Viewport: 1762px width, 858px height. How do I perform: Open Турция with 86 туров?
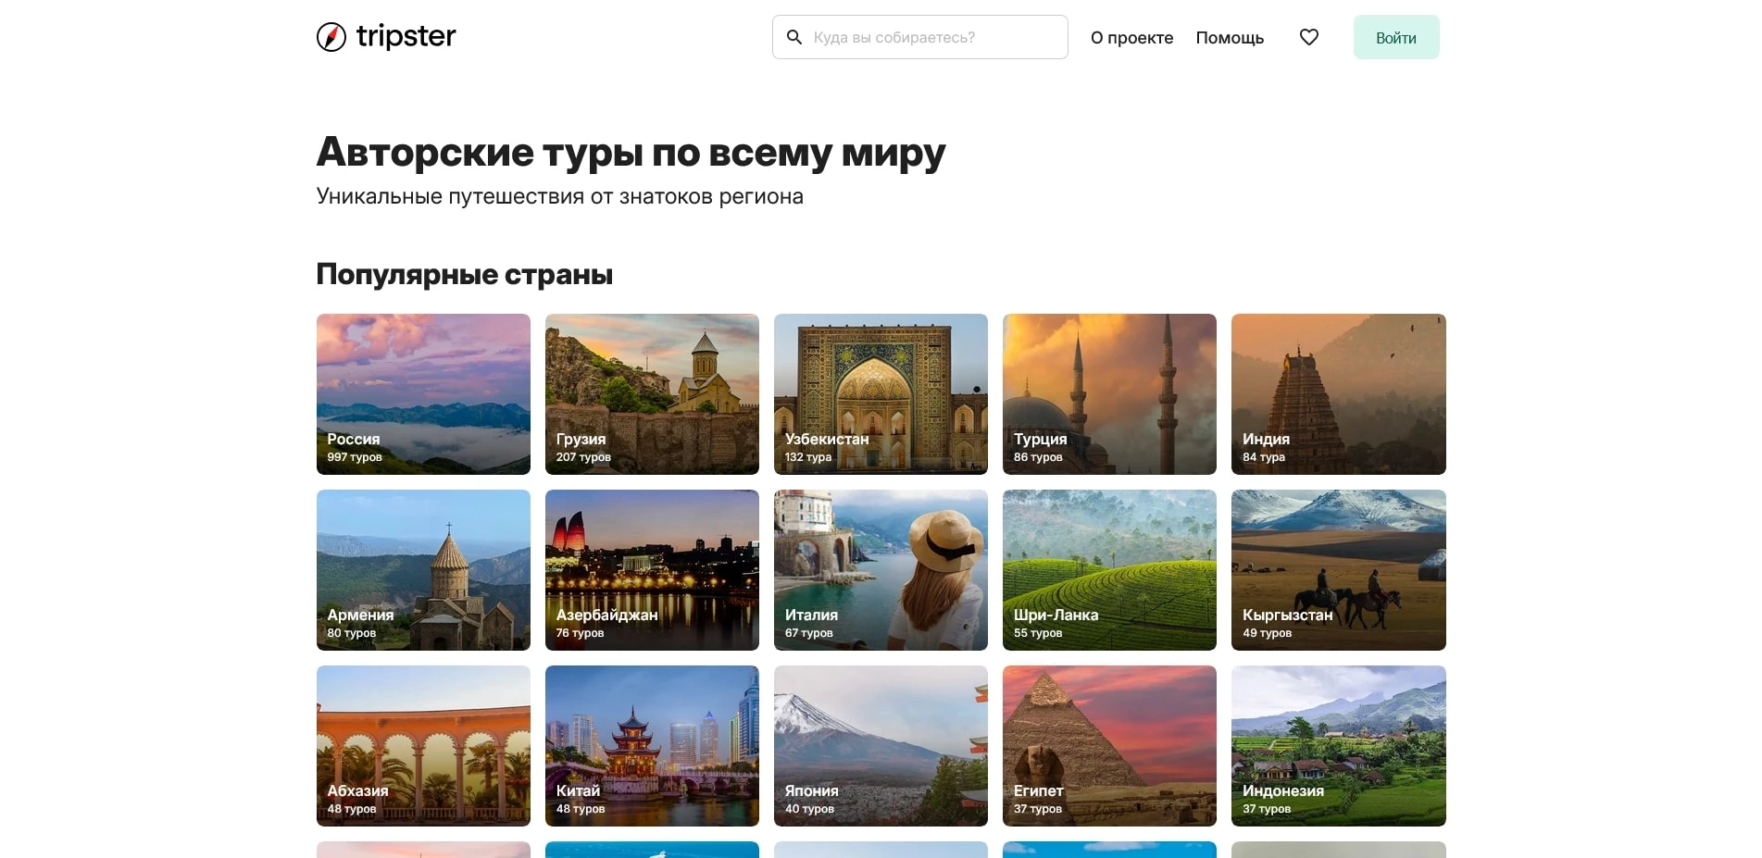(x=1109, y=394)
